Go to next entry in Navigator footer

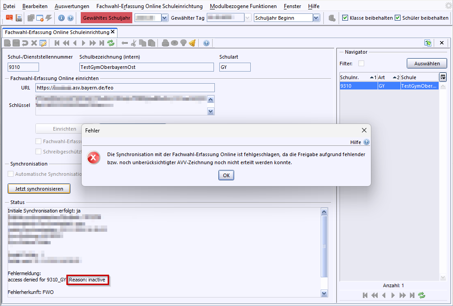[x=393, y=295]
